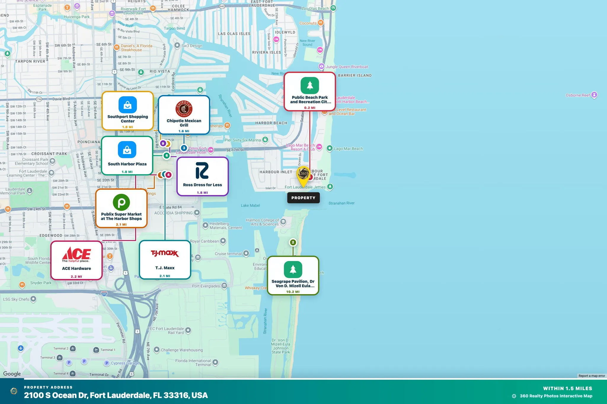
Task: Click the Challenge Warehousing marker icon
Action: tap(156, 350)
